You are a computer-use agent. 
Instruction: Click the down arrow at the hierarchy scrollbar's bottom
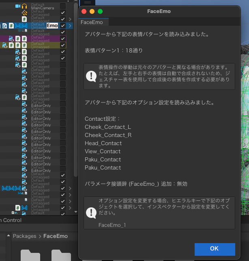76,212
